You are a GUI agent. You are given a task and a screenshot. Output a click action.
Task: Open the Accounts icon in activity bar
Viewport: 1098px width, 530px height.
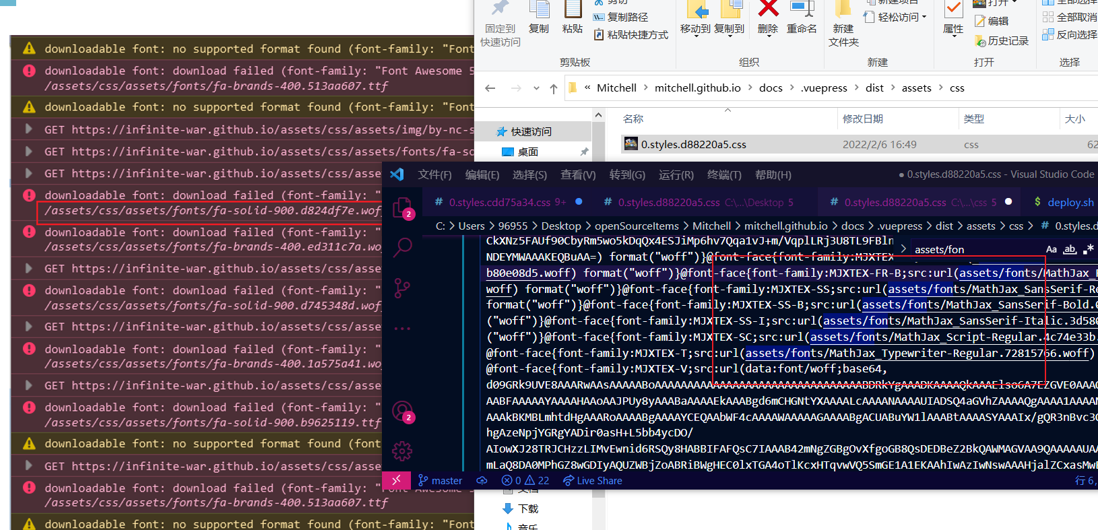(402, 411)
